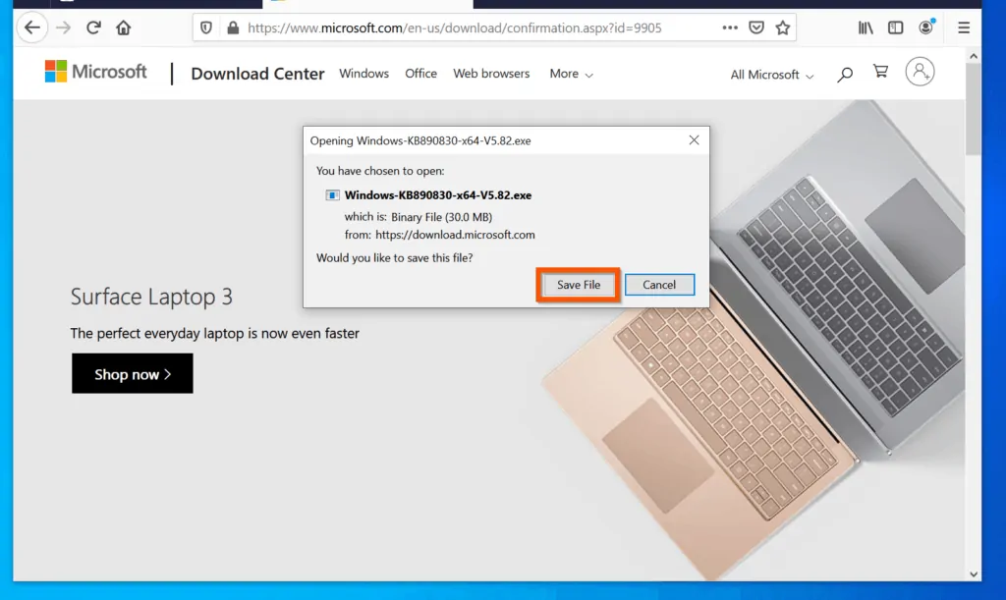Click the page scrollbar down arrow
Viewport: 1006px width, 600px height.
coord(976,573)
